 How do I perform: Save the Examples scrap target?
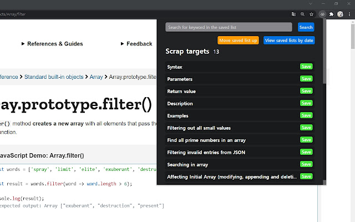306,115
